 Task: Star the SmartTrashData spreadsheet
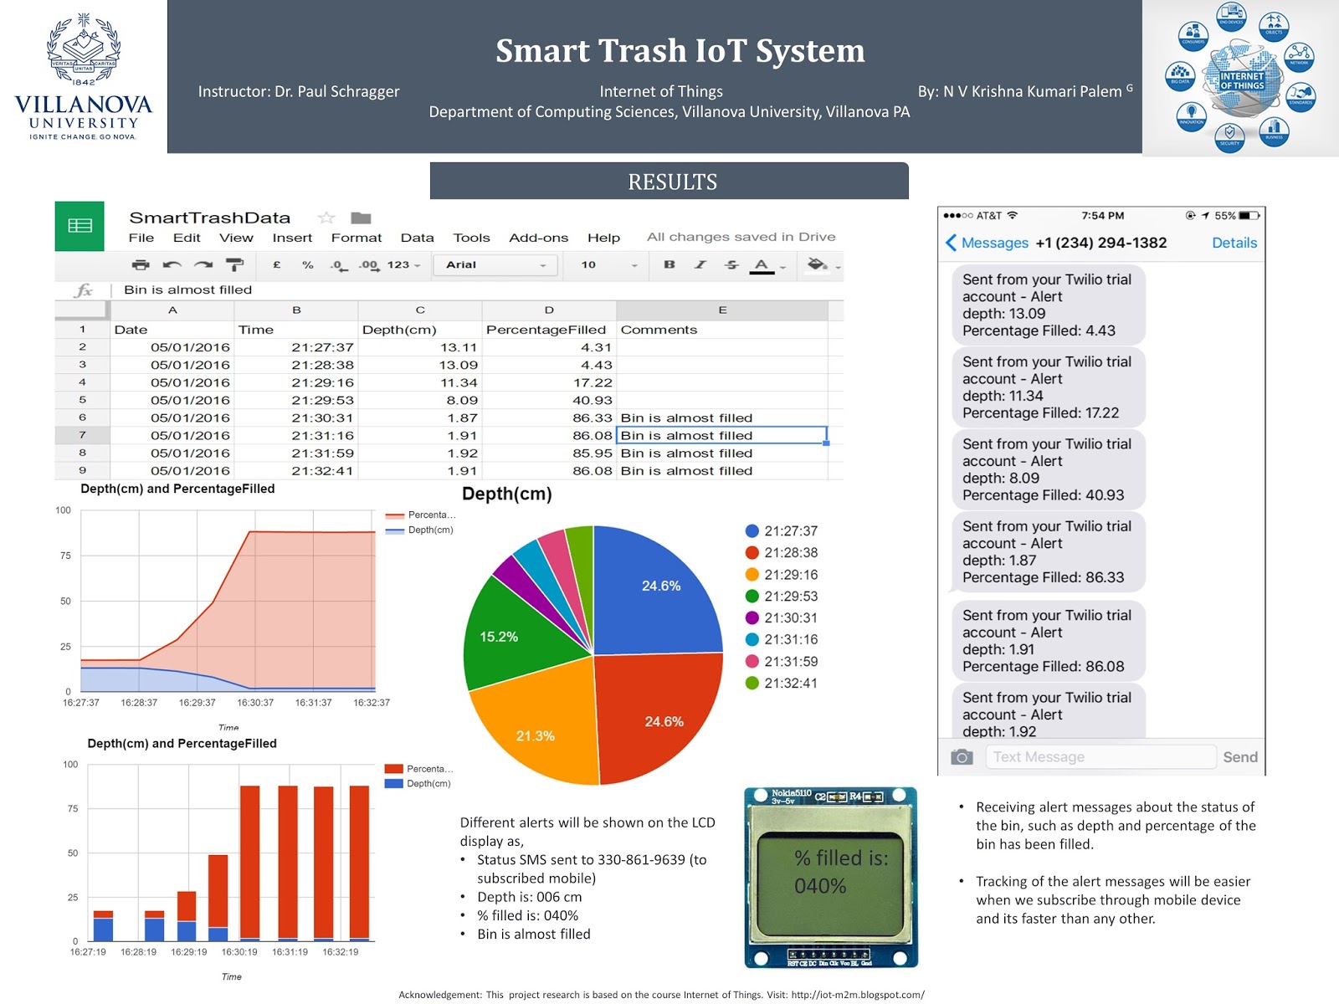pyautogui.click(x=326, y=217)
